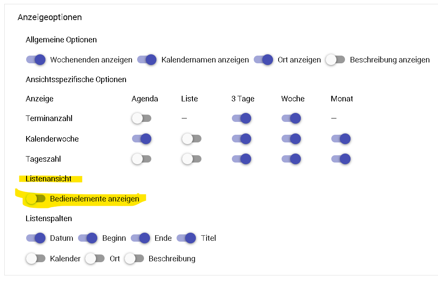This screenshot has height=281, width=438.
Task: Turn on Beschreibung list column
Action: tap(135, 258)
